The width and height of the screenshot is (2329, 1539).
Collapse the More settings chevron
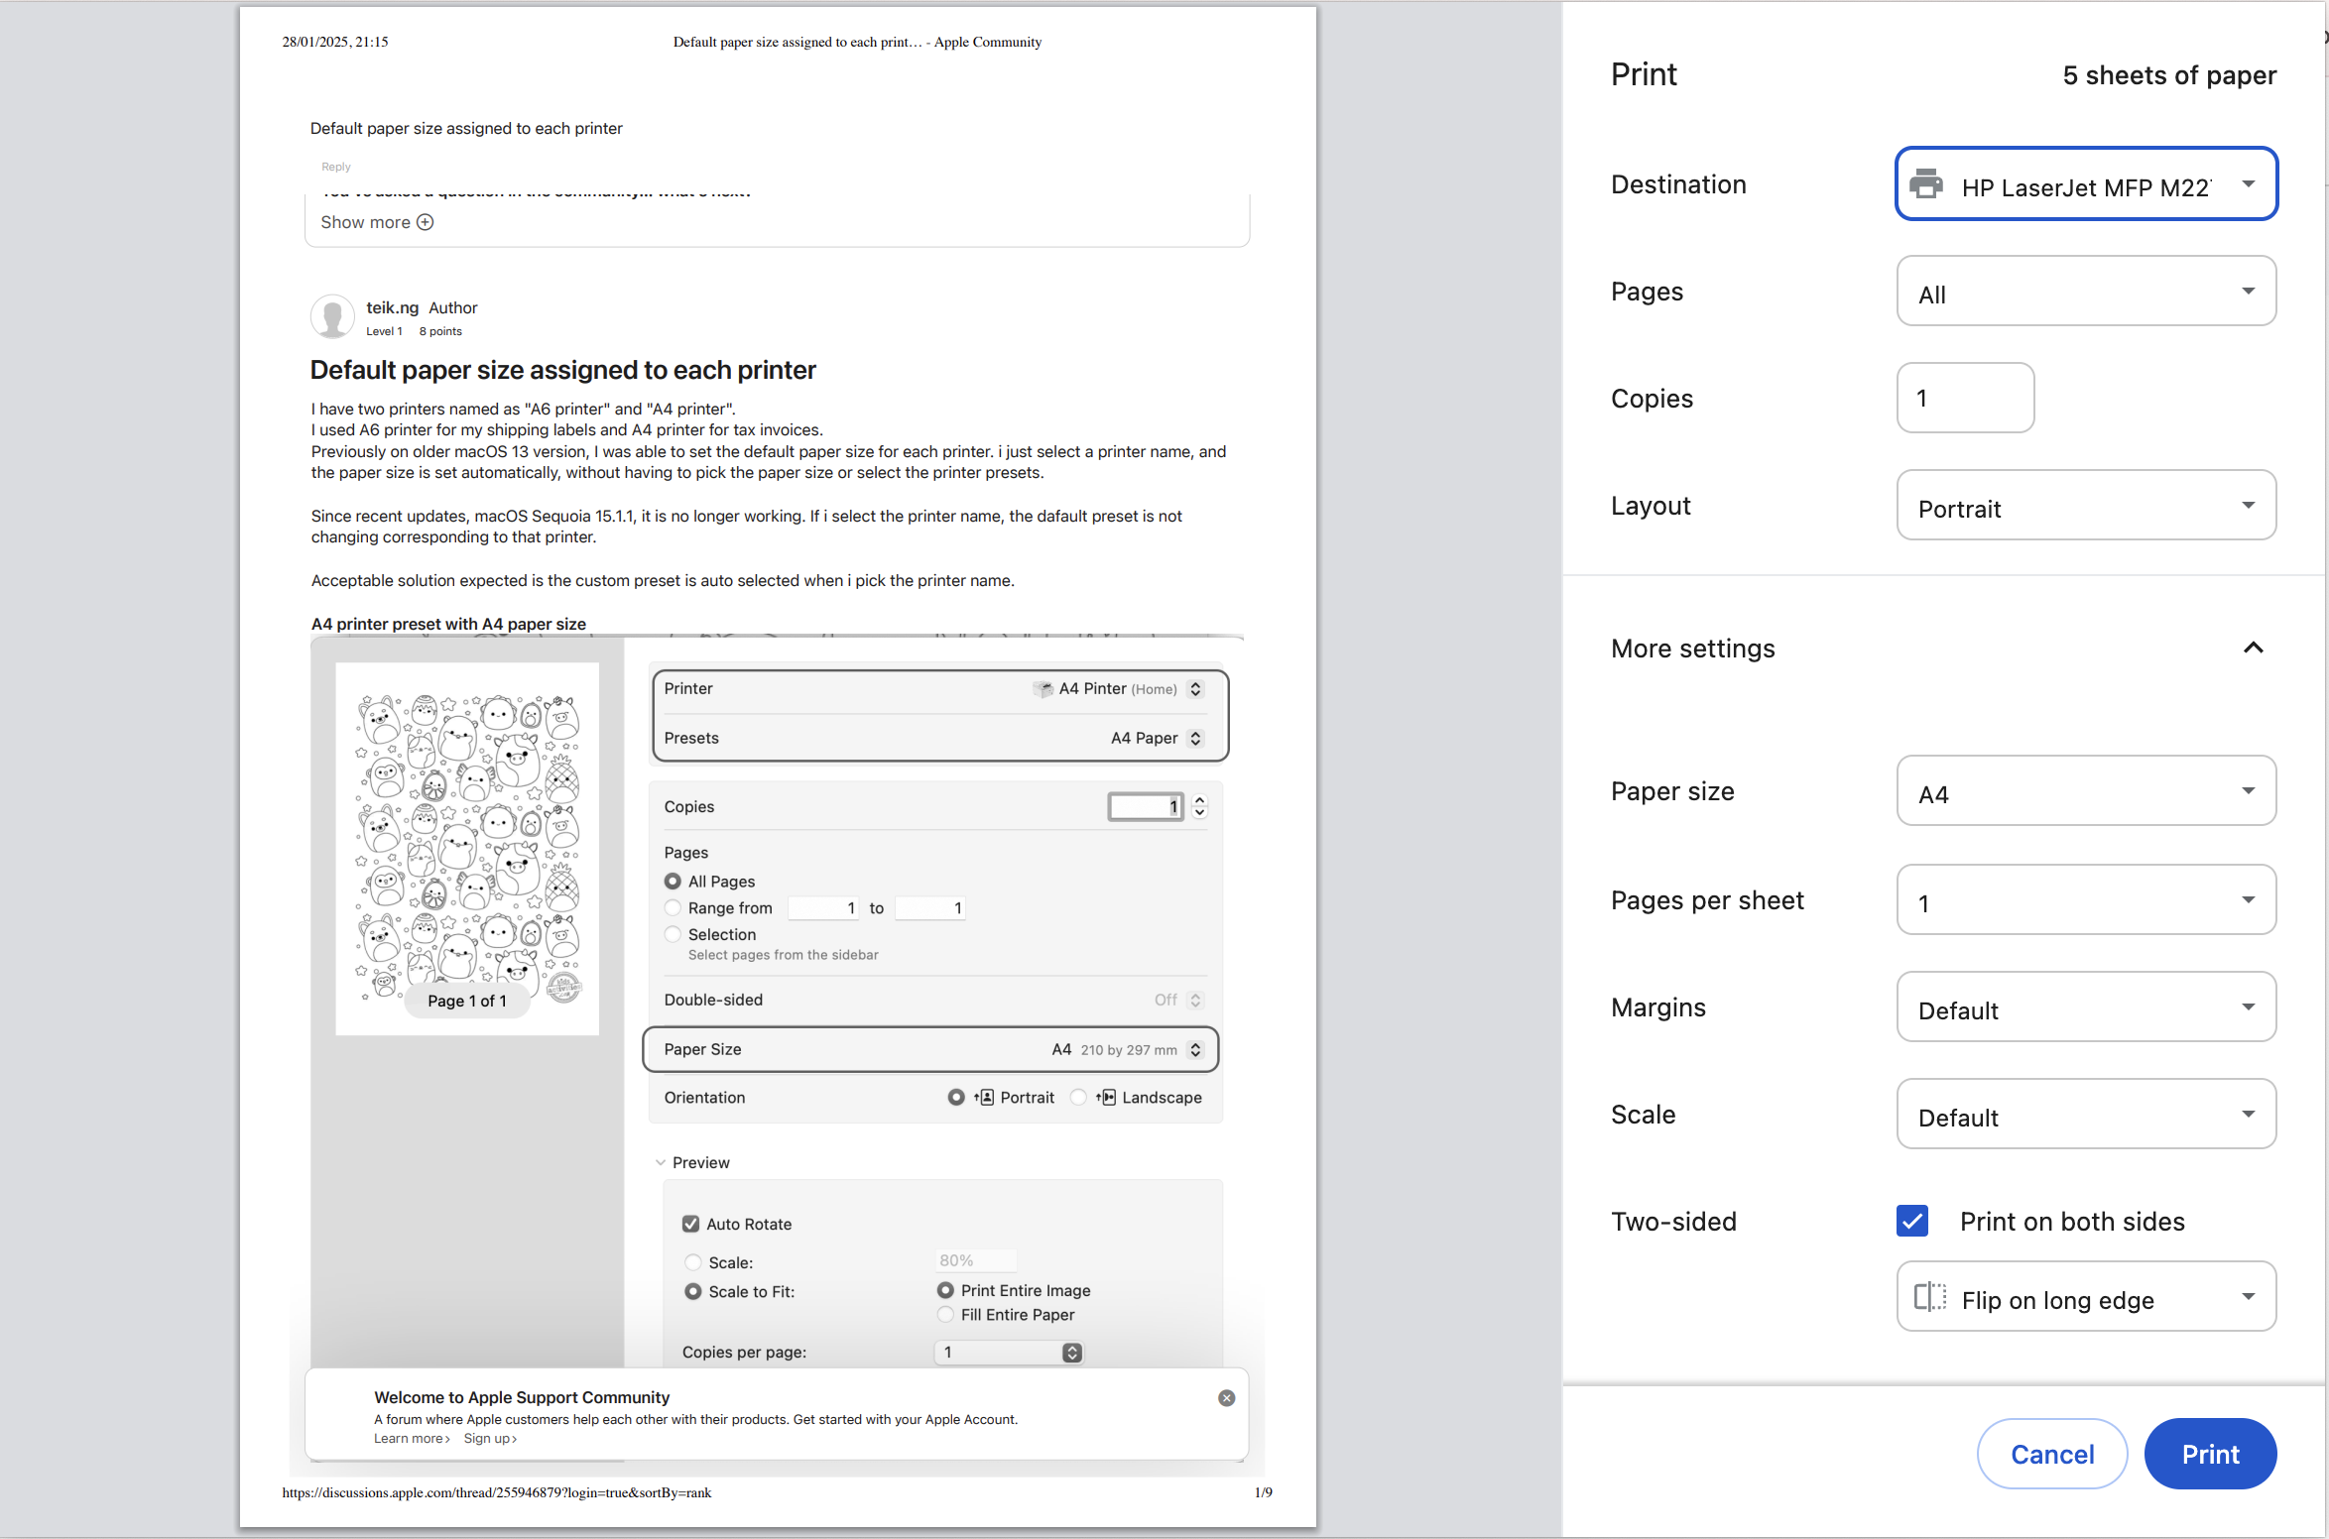(x=2253, y=648)
